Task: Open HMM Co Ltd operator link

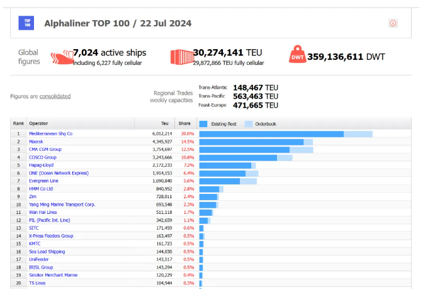Action: tap(41, 189)
